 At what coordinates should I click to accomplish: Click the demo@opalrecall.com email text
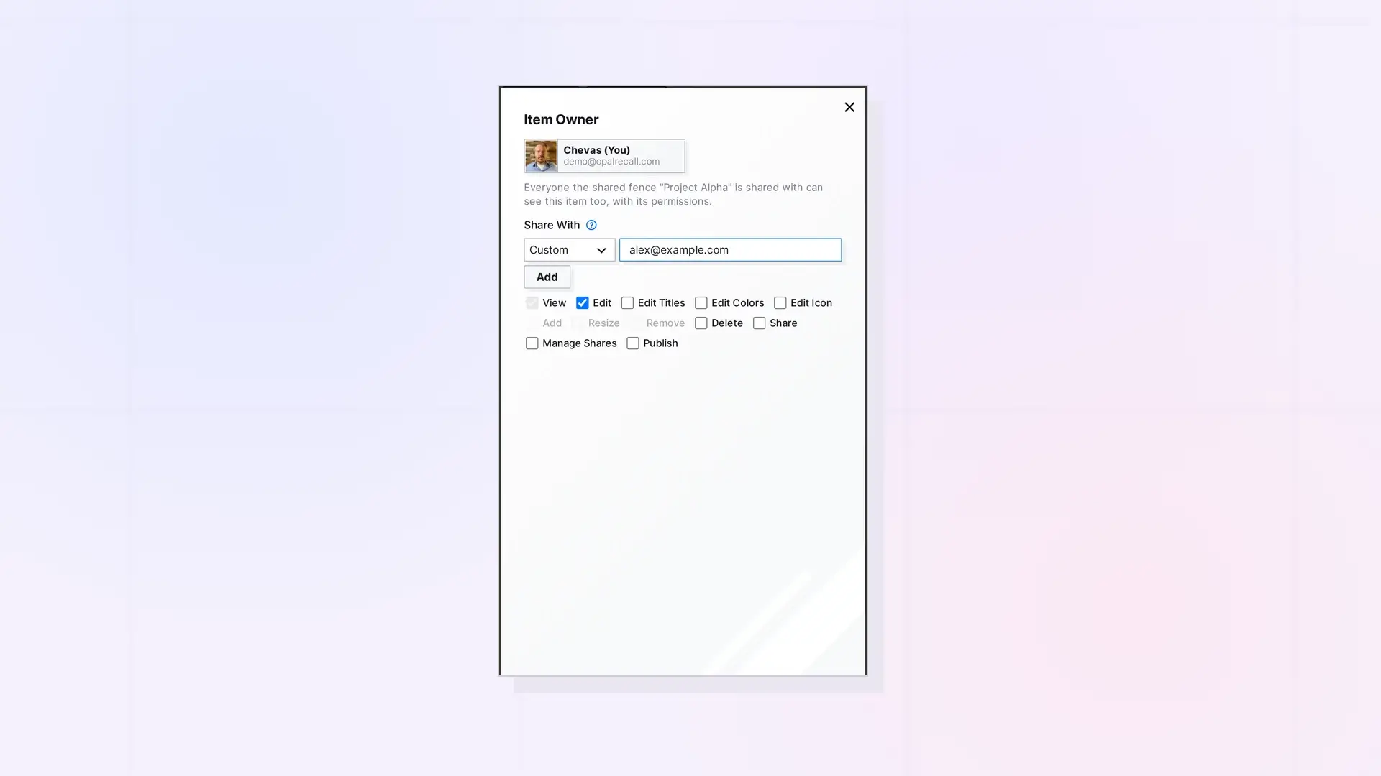point(611,162)
